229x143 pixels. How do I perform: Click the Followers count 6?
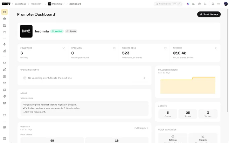click(x=22, y=53)
